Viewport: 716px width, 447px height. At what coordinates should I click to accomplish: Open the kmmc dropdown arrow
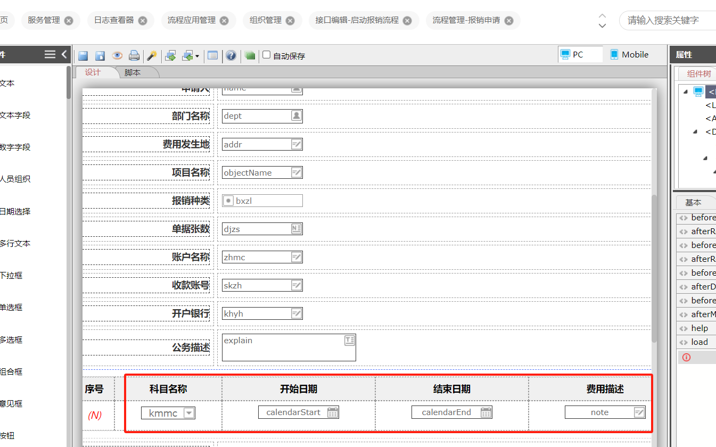click(189, 413)
